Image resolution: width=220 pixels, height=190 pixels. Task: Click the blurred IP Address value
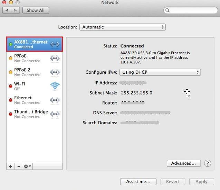(133, 83)
